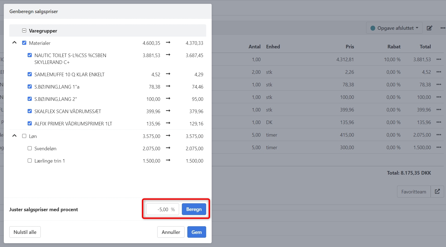Enable the Svendeløn checkbox

click(x=30, y=148)
